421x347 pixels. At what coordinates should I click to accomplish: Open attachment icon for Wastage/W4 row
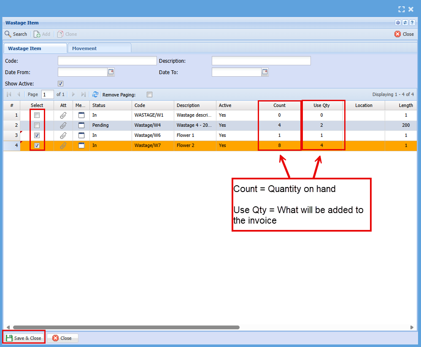(63, 125)
